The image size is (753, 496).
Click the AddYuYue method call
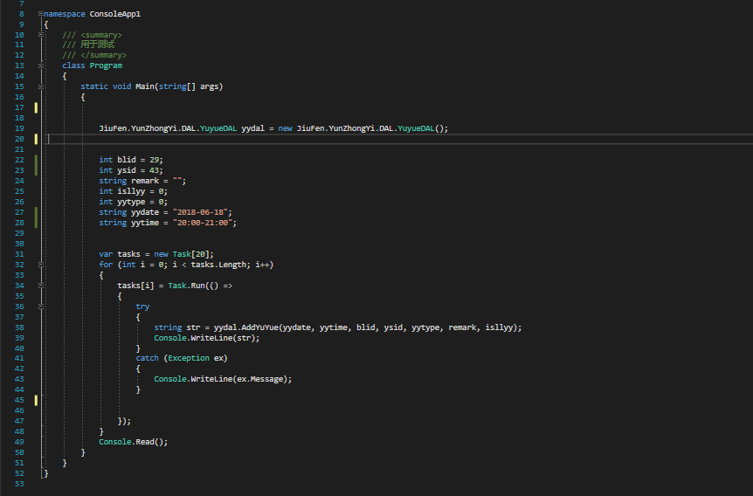click(x=259, y=327)
